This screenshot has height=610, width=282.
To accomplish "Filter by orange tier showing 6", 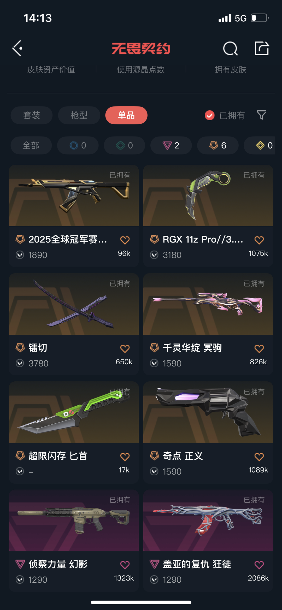I will pos(218,145).
